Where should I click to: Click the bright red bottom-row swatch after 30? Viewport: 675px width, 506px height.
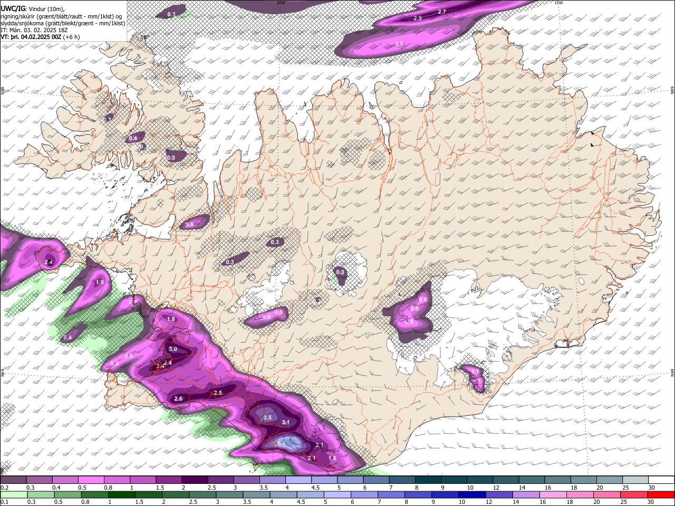(x=660, y=494)
